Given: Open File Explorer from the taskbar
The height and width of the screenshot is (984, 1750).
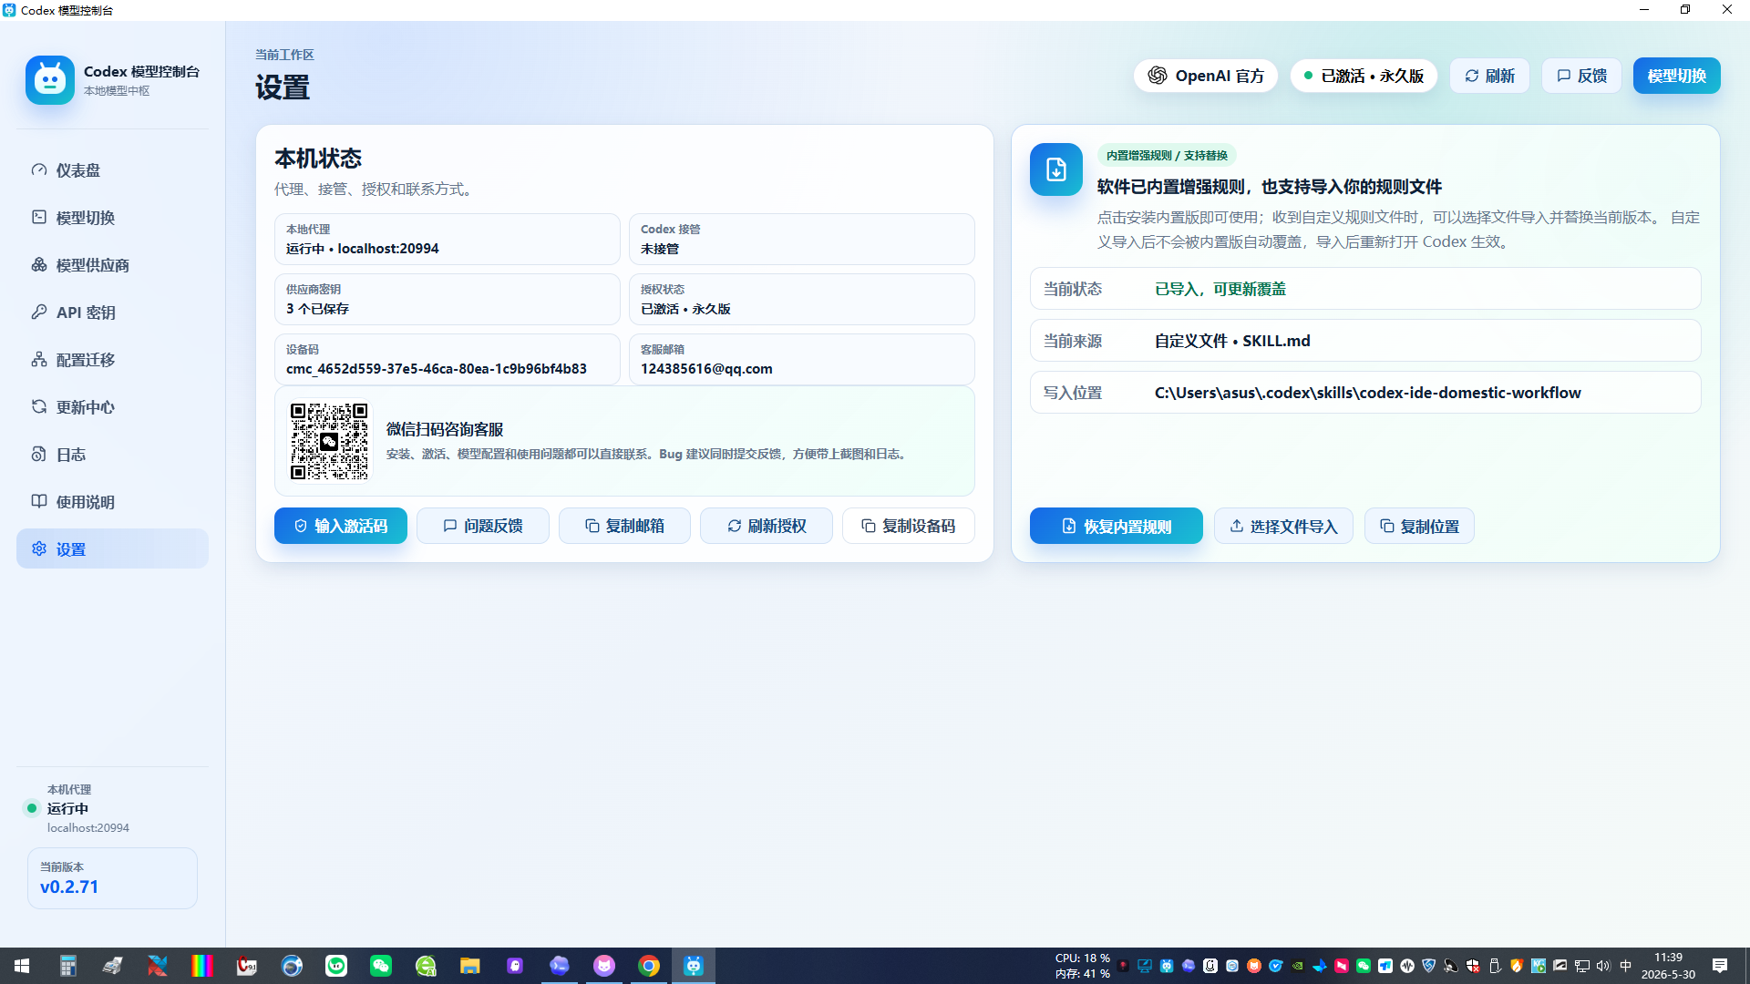Looking at the screenshot, I should coord(470,966).
